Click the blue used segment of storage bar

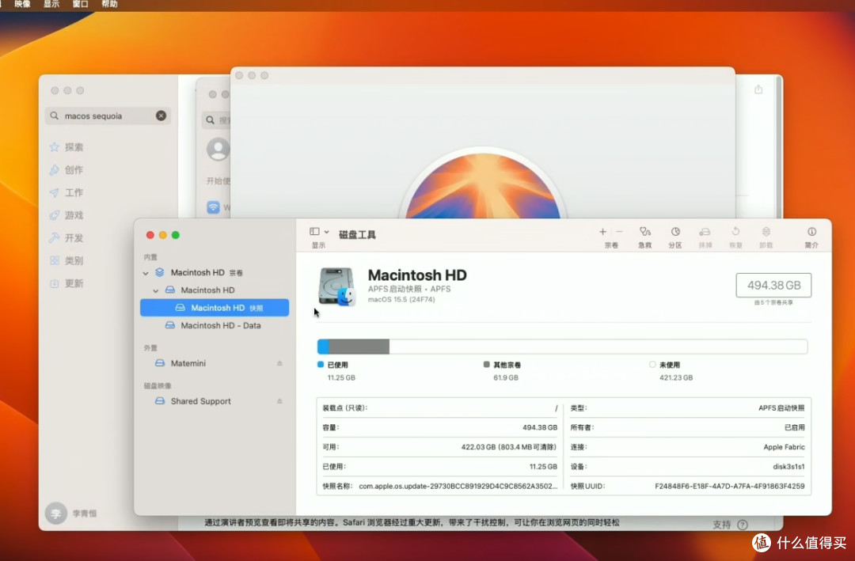click(323, 347)
